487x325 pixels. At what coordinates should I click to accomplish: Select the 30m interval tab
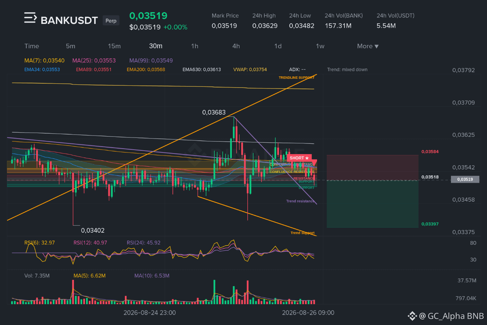(x=156, y=46)
